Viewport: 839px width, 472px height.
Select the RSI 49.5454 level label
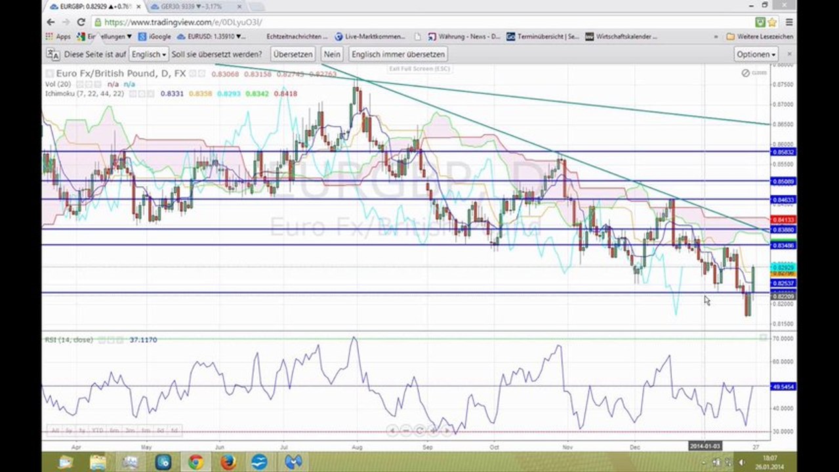pyautogui.click(x=783, y=387)
